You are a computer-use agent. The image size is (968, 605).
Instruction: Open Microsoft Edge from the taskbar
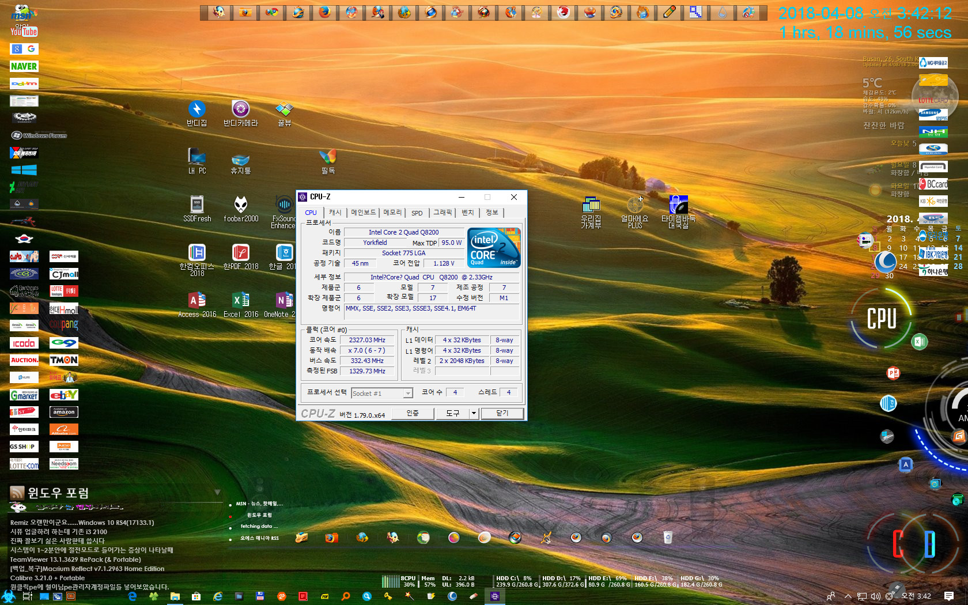(x=133, y=596)
